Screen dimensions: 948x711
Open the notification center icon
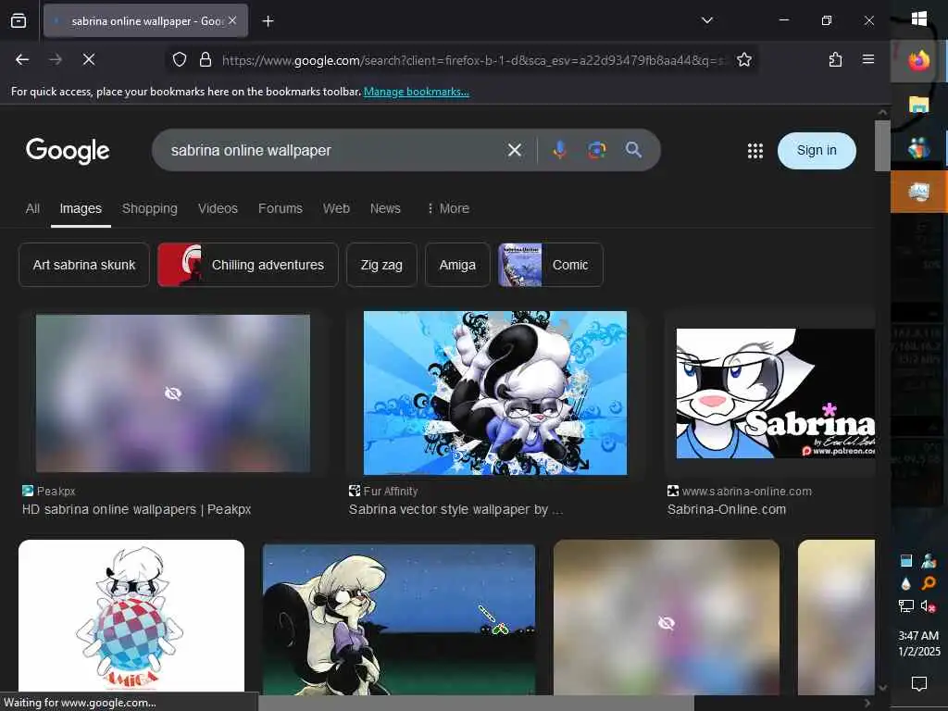[x=918, y=683]
